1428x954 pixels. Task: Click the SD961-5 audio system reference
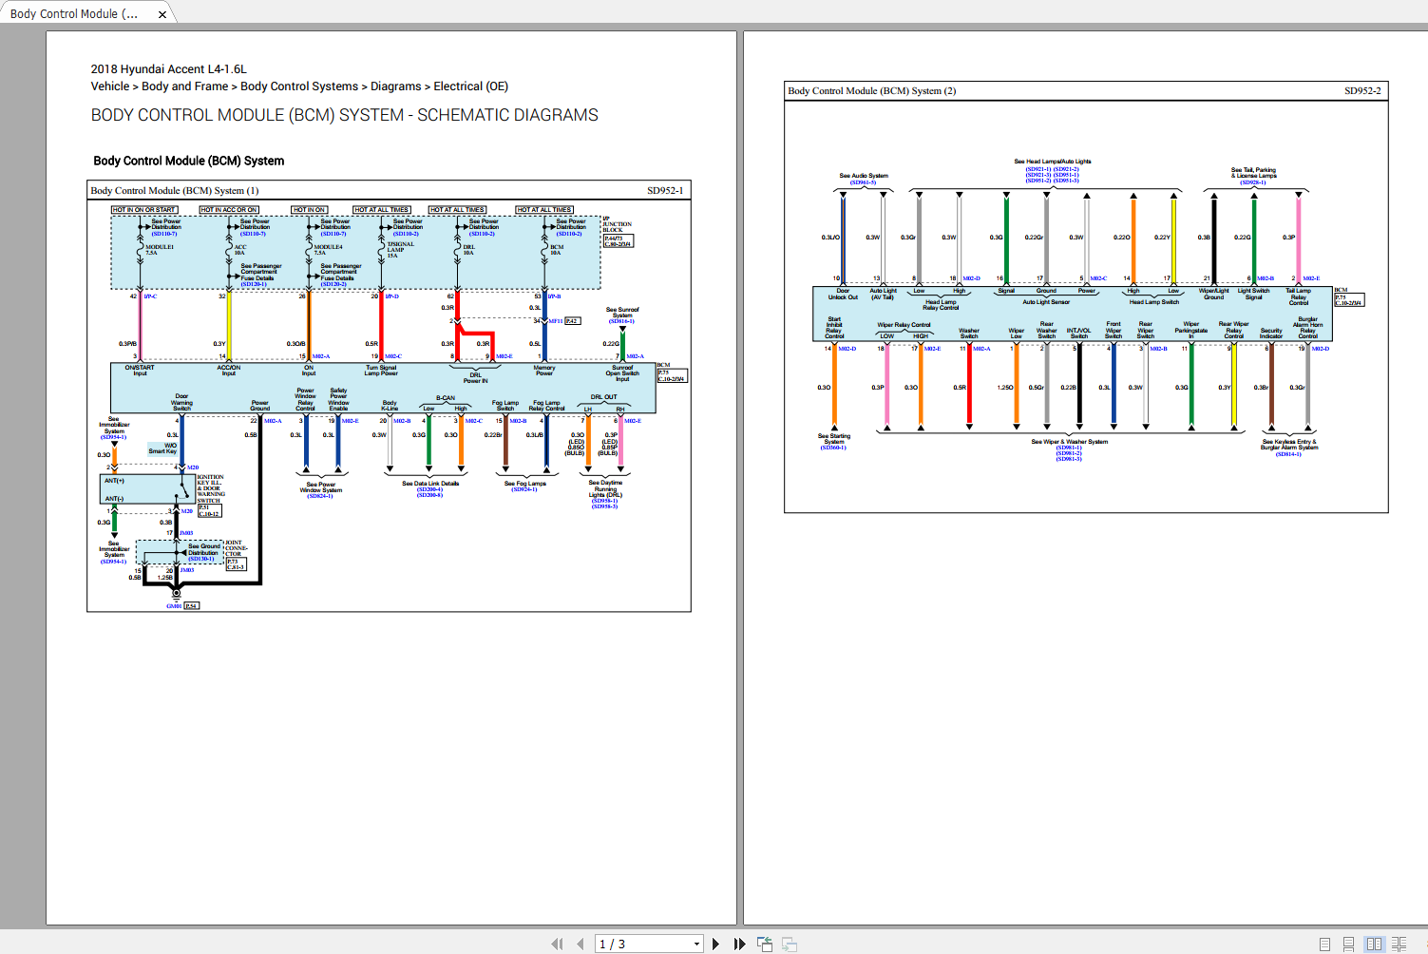click(x=863, y=182)
